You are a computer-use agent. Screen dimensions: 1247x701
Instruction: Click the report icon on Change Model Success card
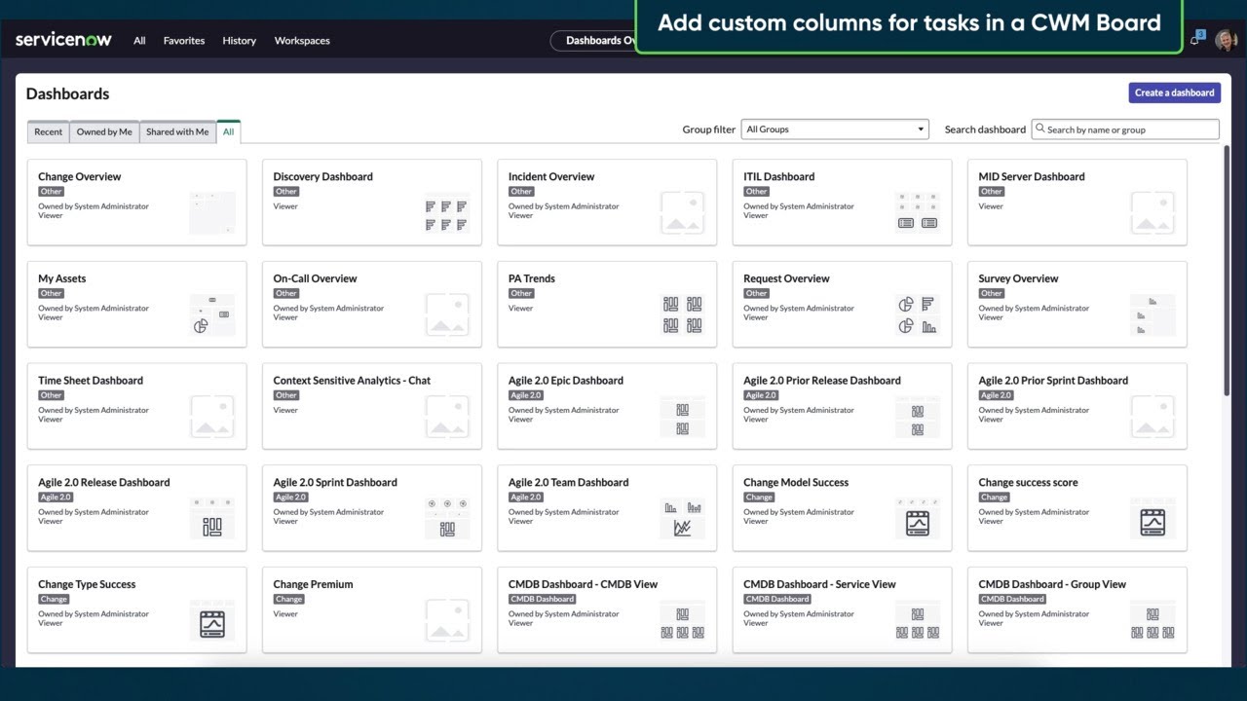pyautogui.click(x=917, y=521)
